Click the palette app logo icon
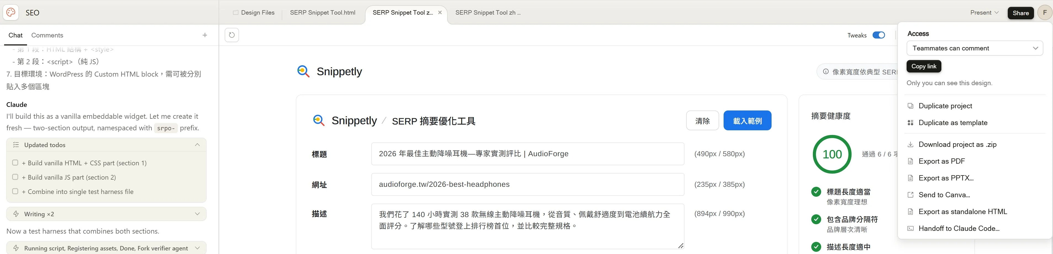The width and height of the screenshot is (1053, 254). (11, 13)
